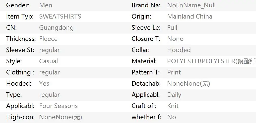Click the Craft of value Knit
Viewport: 256px width, 123px height.
(x=173, y=106)
